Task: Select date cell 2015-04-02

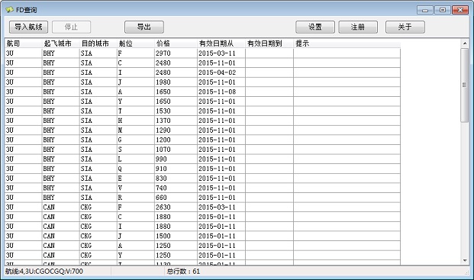Action: 221,72
